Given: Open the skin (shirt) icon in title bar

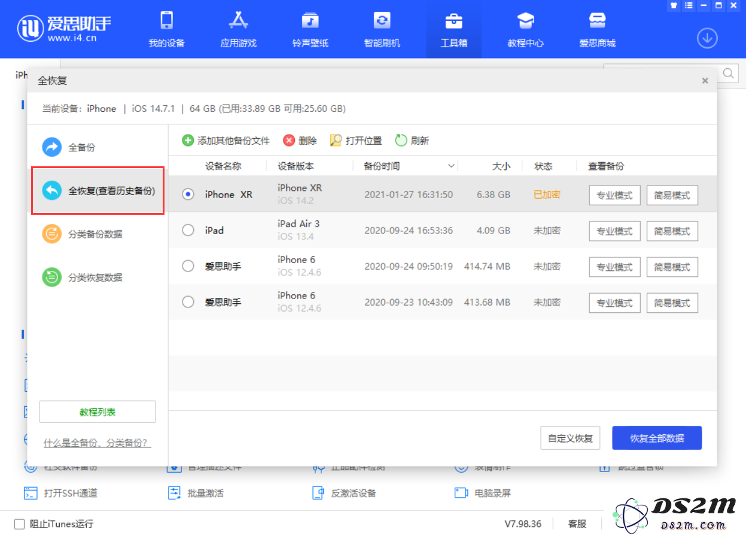Looking at the screenshot, I should (673, 5).
